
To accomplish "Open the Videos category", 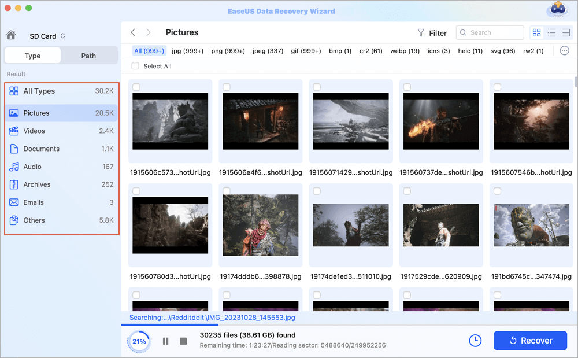I will pyautogui.click(x=62, y=131).
